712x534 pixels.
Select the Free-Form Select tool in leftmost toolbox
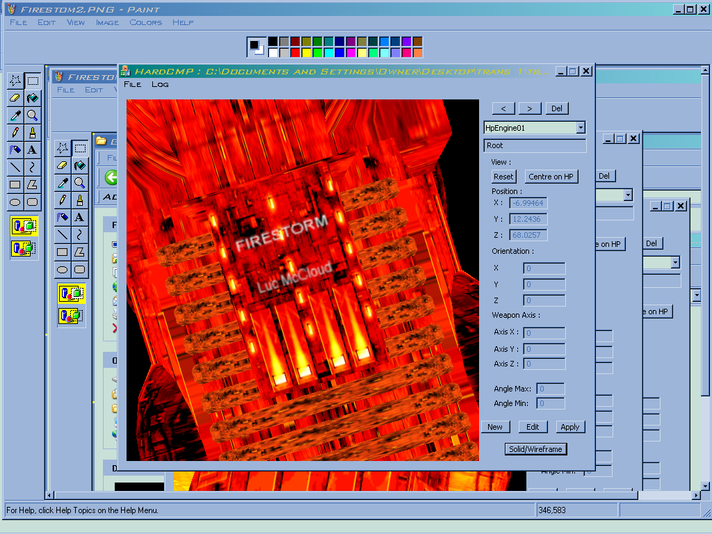[x=15, y=81]
